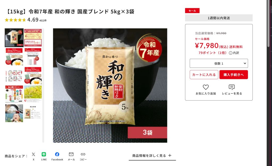Share via the LINE icon
272x166 pixels.
point(44,154)
